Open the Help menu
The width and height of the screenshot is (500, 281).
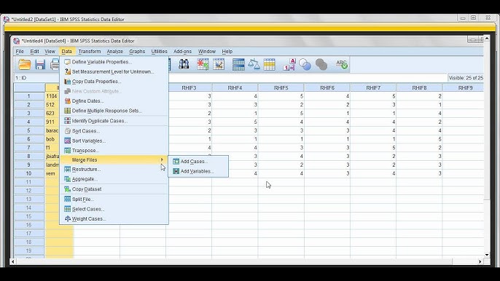(x=227, y=51)
